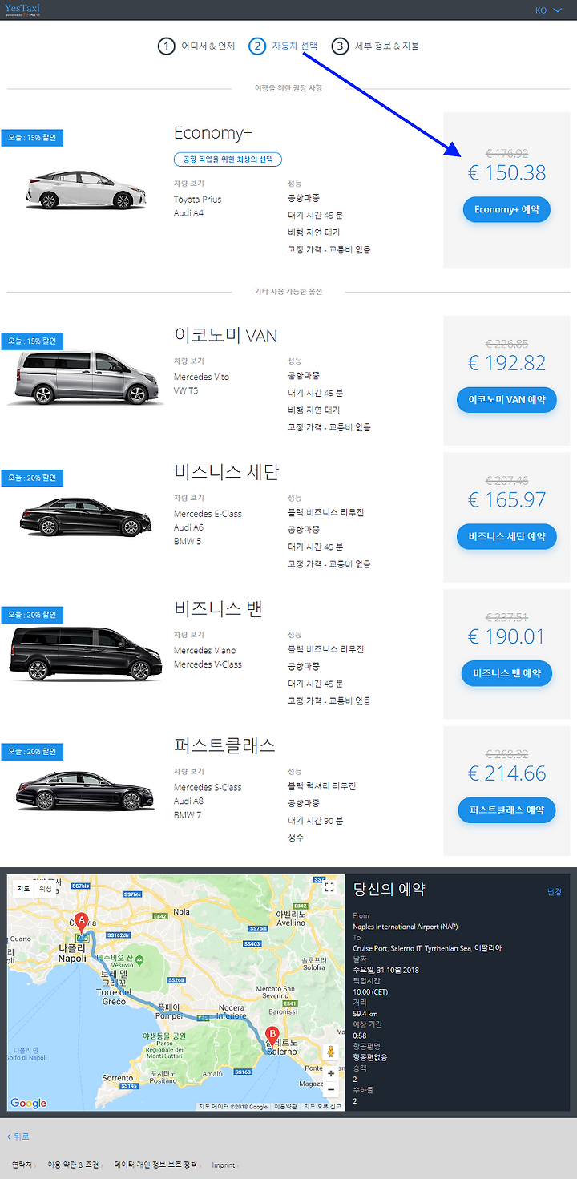Image resolution: width=577 pixels, height=1179 pixels.
Task: Switch map to 위성 view
Action: (x=46, y=889)
